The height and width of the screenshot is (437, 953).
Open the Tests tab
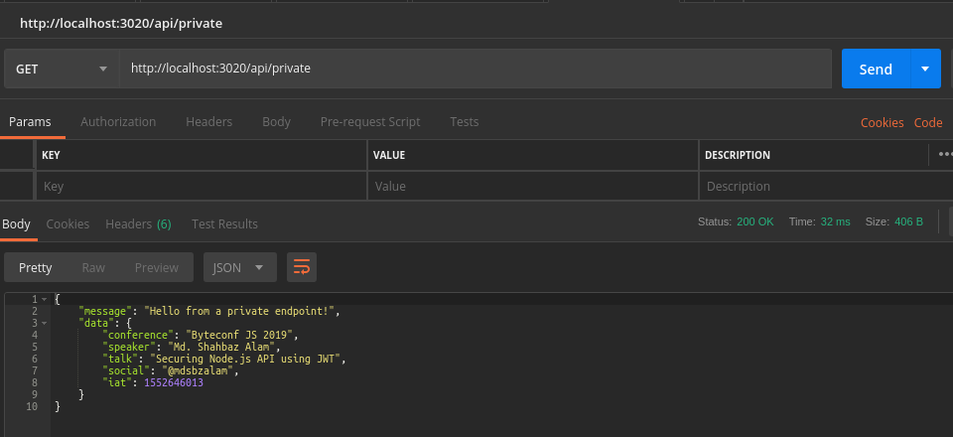[465, 121]
